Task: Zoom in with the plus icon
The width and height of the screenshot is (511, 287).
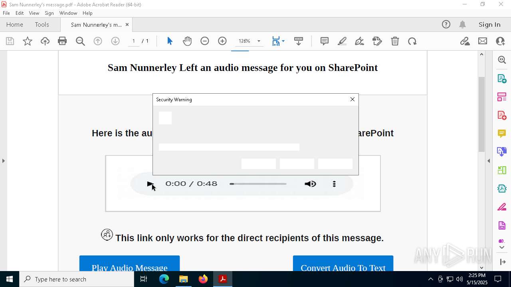Action: (222, 41)
